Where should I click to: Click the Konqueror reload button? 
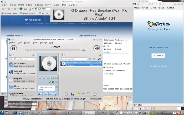(21, 9)
